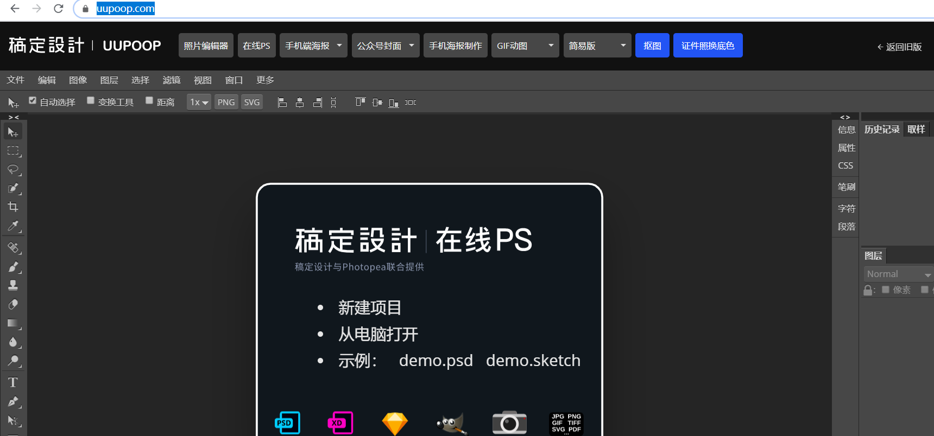934x436 pixels.
Task: Select the Path Selection tool
Action: coord(13,420)
